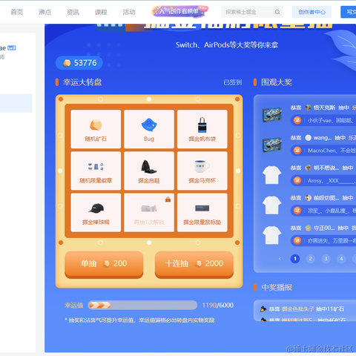The image size is (356, 356).
Task: Select winners page 1
Action: [295, 259]
